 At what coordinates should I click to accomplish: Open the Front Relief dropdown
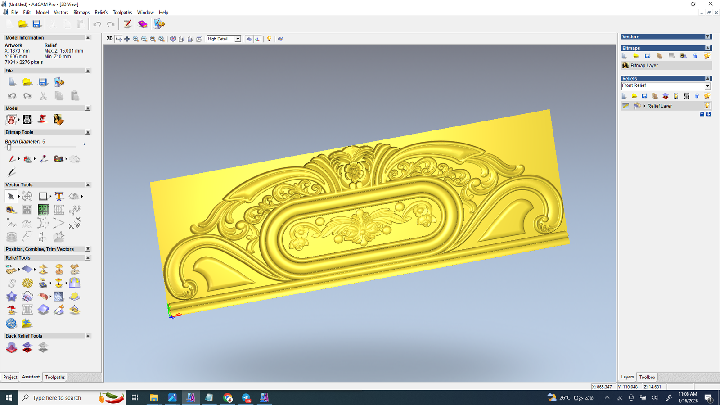tap(707, 86)
